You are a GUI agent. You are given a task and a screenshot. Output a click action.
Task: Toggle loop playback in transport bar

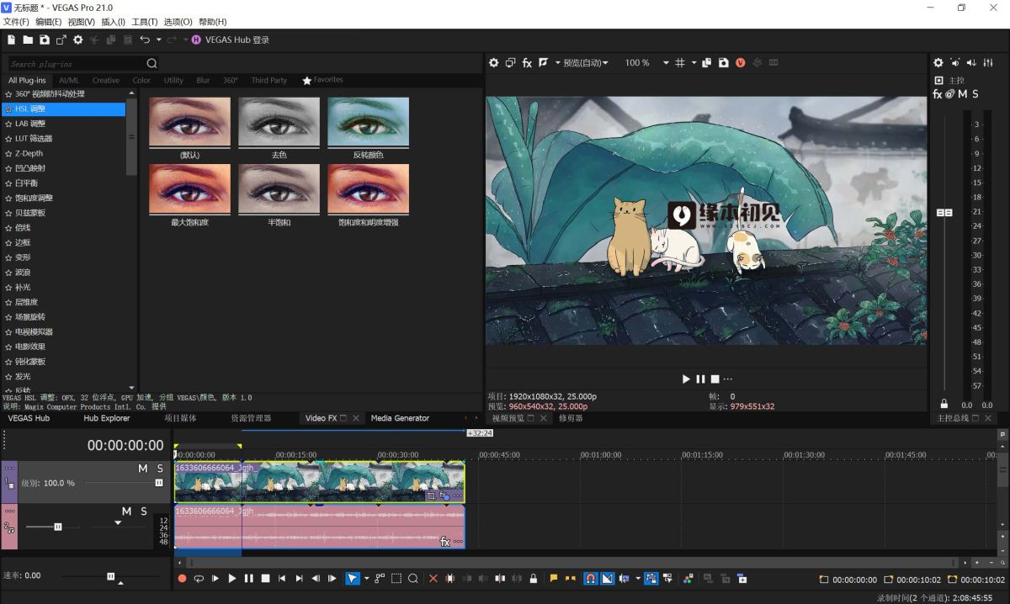(x=199, y=579)
